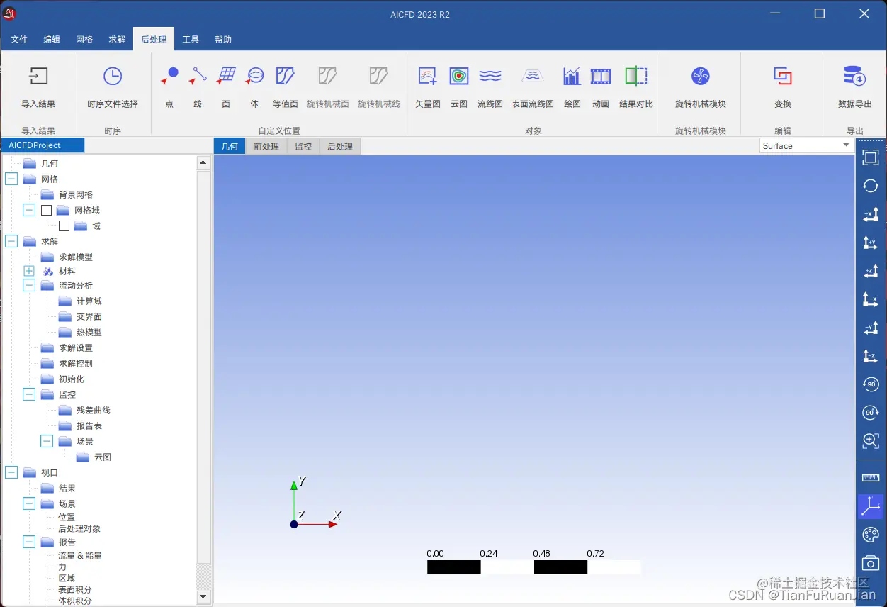Viewport: 887px width, 607px height.
Task: Open the 矢量图 vector plot tool
Action: (x=427, y=76)
